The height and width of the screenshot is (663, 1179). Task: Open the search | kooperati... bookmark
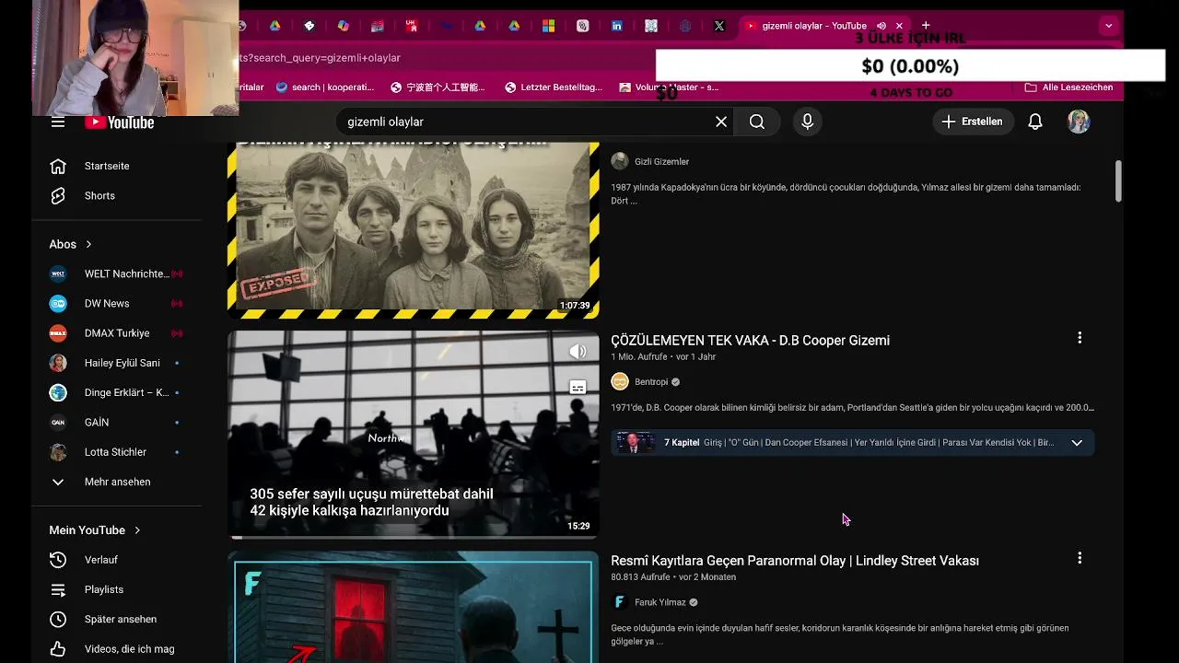pyautogui.click(x=325, y=87)
